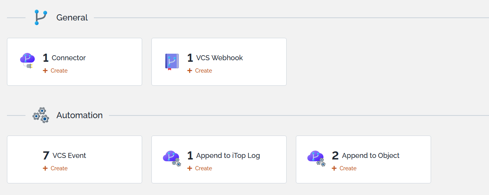The width and height of the screenshot is (489, 195).
Task: Click the VCS Webhook book icon
Action: click(172, 62)
